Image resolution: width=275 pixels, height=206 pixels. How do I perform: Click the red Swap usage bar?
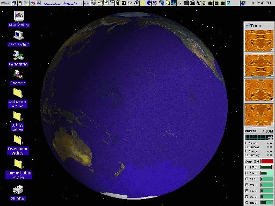click(267, 161)
